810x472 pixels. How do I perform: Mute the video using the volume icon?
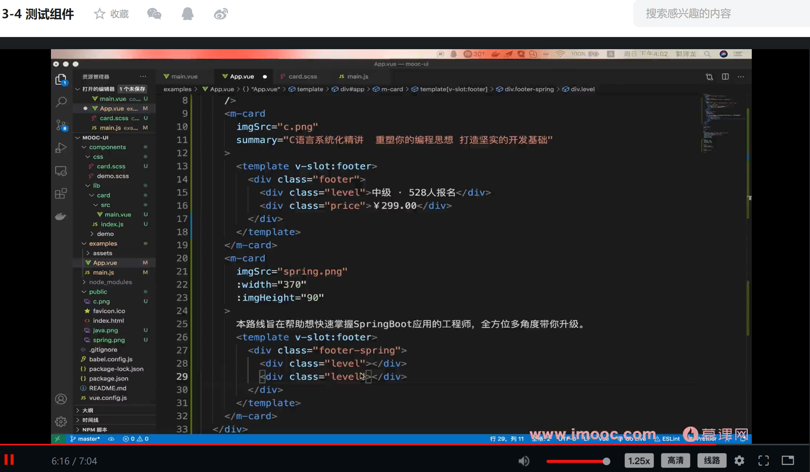pos(524,461)
